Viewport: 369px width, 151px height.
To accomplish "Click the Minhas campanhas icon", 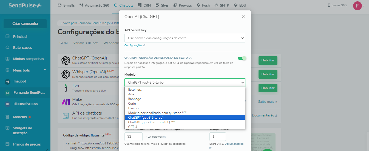I will pos(8,59).
